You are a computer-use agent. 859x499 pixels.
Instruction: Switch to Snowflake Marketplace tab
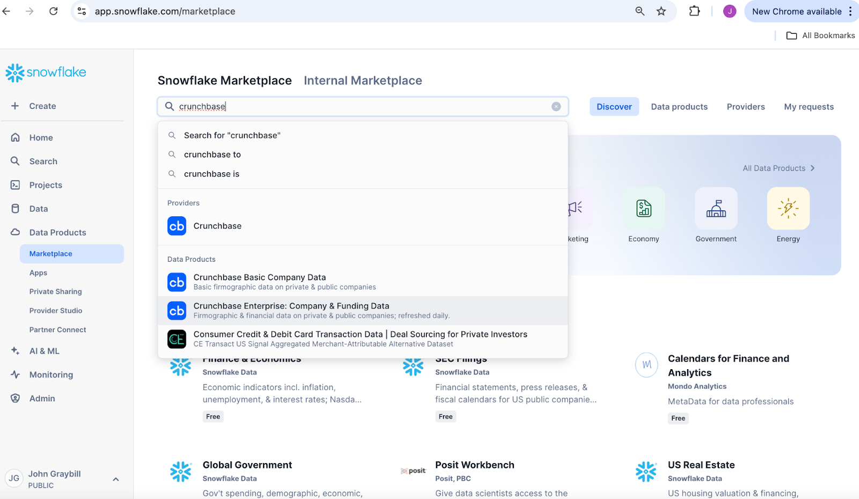(225, 80)
